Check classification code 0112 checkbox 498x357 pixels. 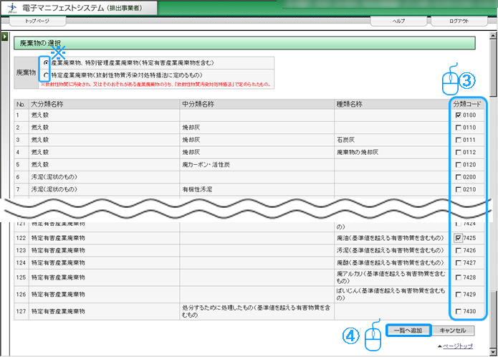click(459, 152)
